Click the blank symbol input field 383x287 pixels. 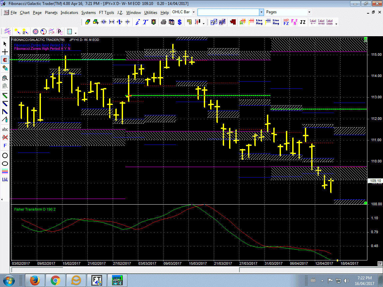click(x=228, y=12)
